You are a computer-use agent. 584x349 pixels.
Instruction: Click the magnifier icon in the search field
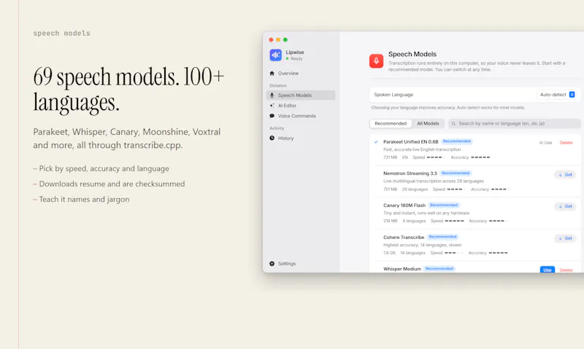click(453, 123)
